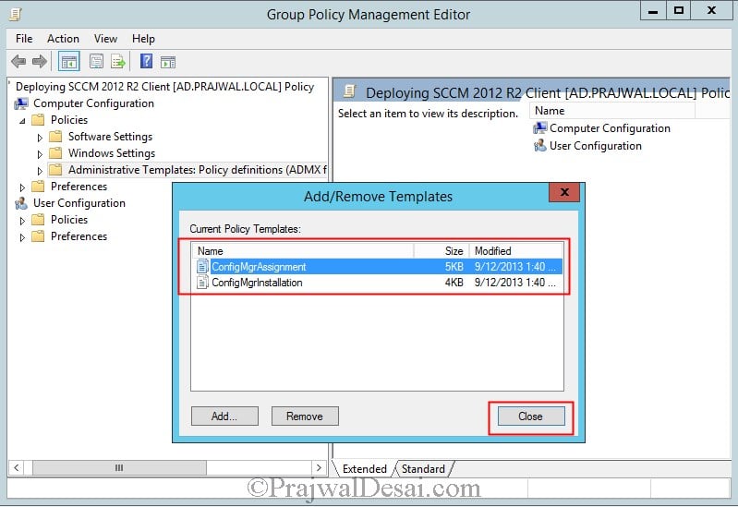
Task: Click the editor title bar scroll icon
Action: 15,15
